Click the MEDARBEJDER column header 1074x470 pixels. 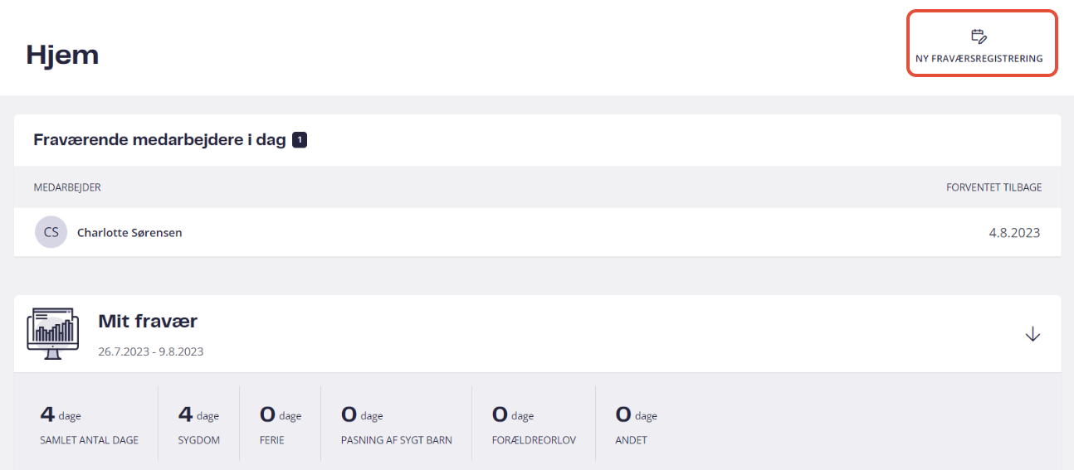(x=67, y=187)
